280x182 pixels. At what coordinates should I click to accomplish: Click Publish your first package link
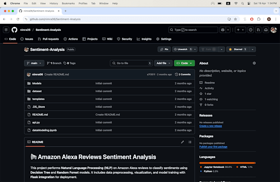tap(213, 147)
